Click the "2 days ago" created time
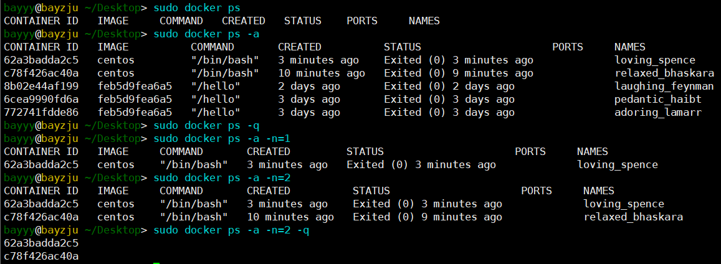The image size is (721, 264). pyautogui.click(x=309, y=86)
